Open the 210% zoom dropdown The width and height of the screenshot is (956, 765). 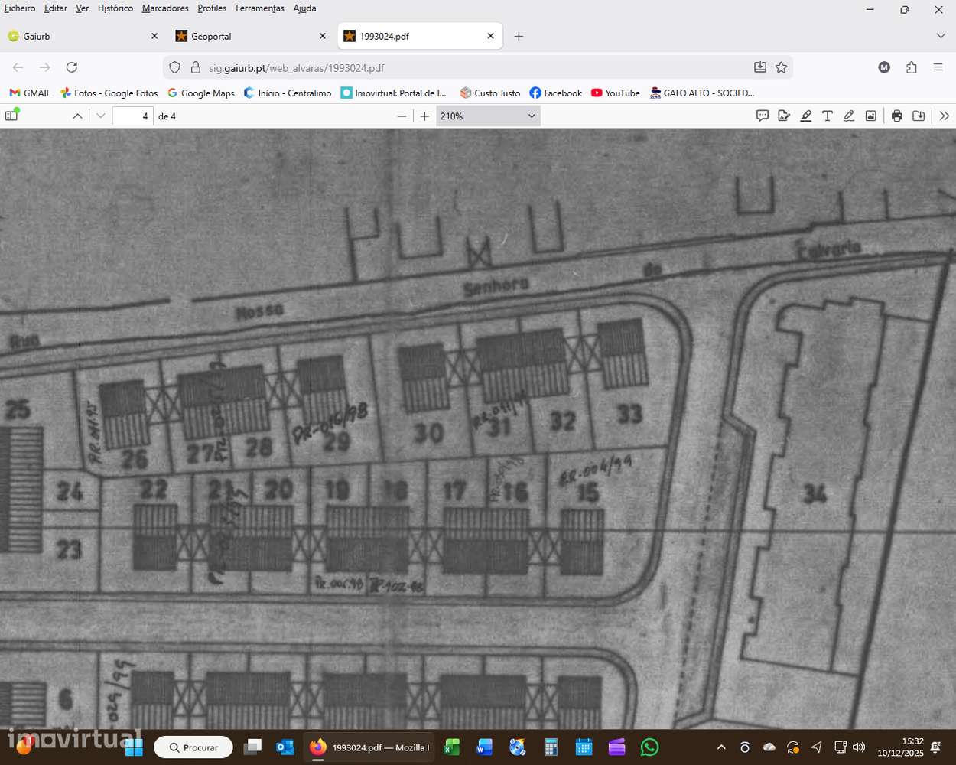(488, 116)
